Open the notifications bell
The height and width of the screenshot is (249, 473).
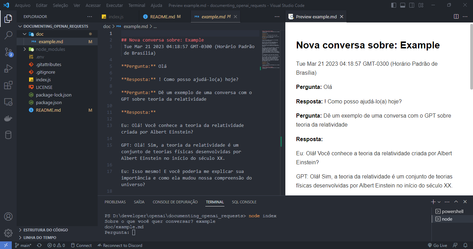465,245
